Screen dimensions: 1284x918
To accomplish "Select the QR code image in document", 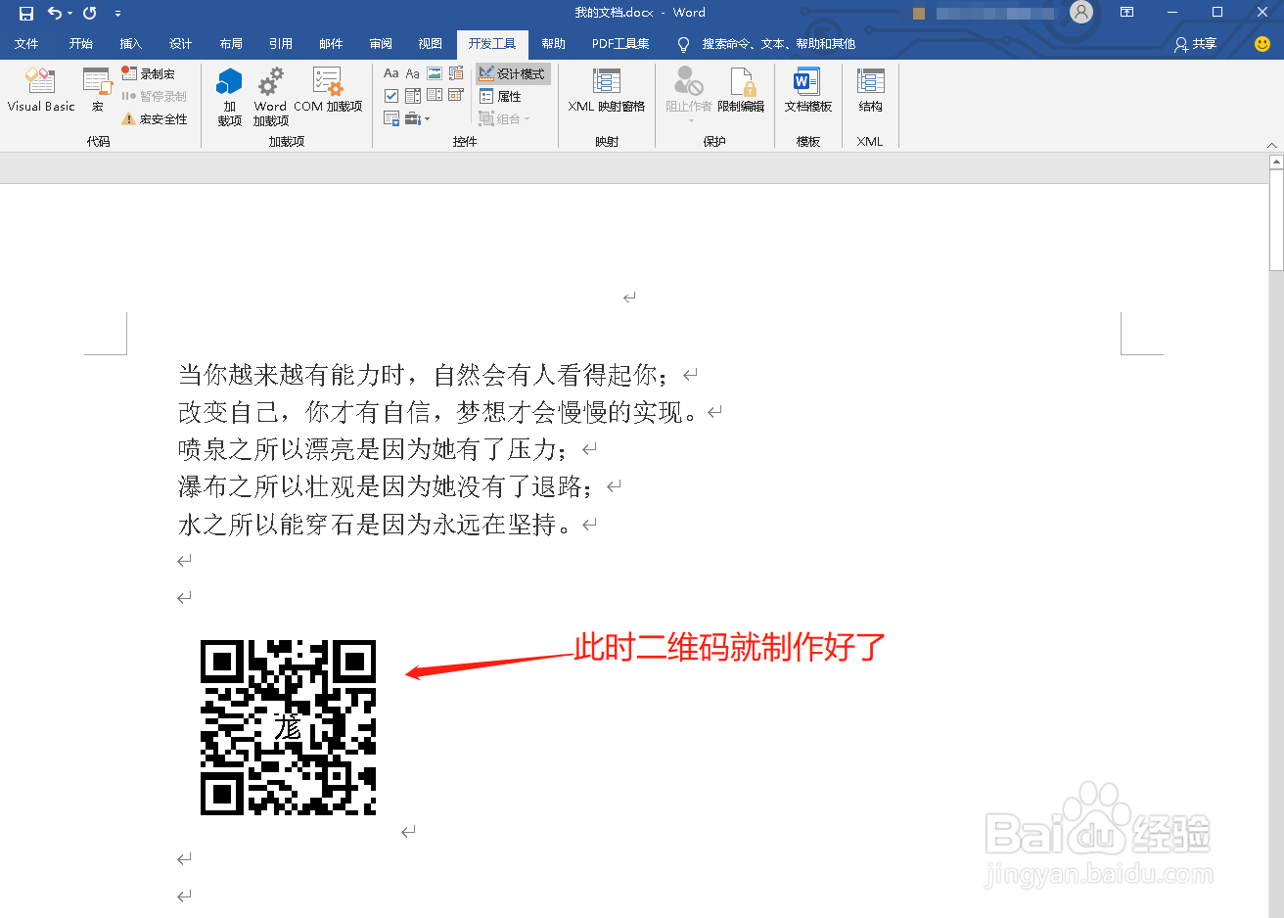I will 288,727.
